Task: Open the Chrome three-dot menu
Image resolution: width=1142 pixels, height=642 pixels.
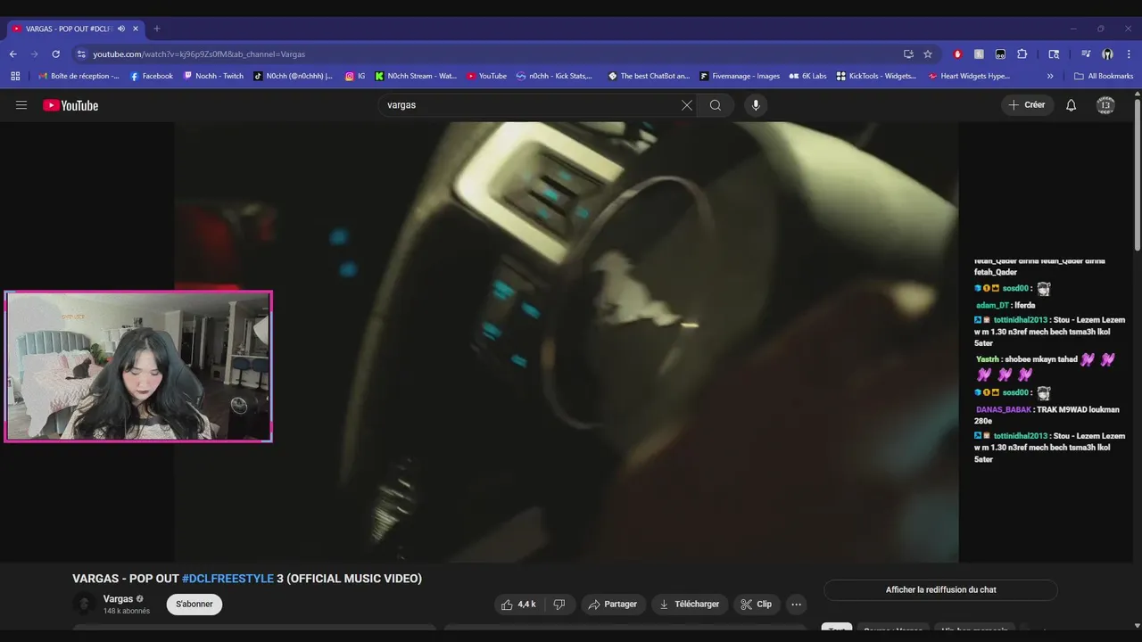Action: click(1129, 53)
